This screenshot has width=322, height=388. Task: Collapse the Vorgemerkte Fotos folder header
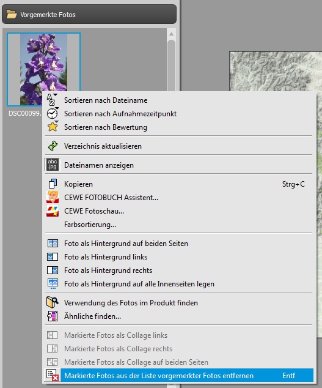89,15
